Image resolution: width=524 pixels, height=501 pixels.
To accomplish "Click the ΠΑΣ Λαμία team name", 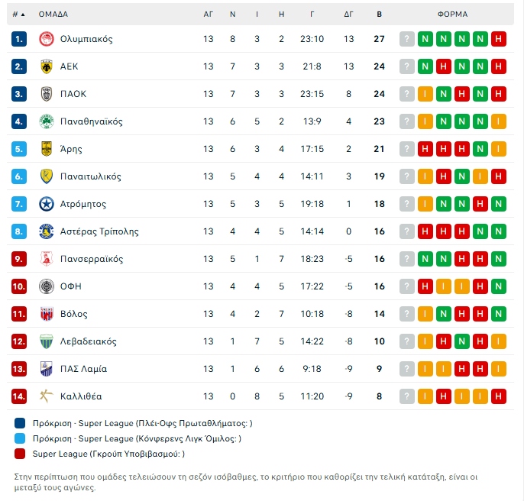I will pos(83,369).
